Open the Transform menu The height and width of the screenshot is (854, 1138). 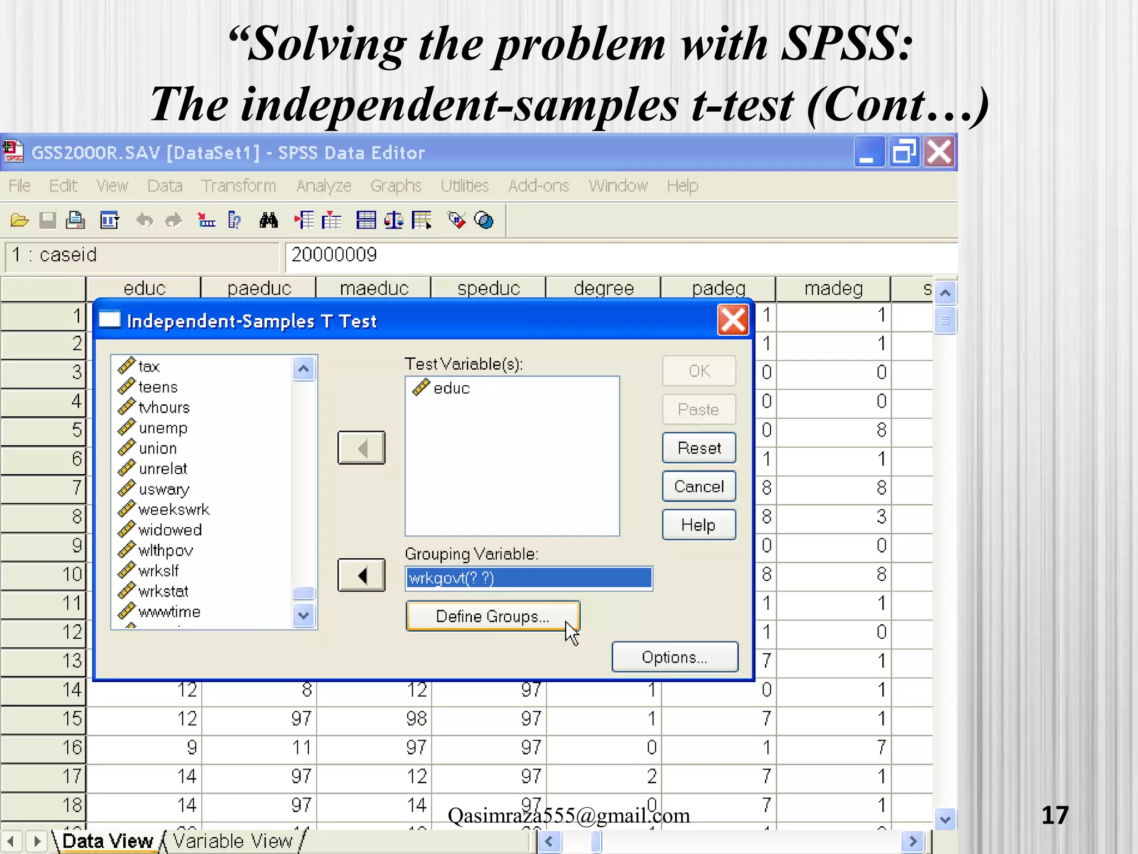click(x=238, y=186)
